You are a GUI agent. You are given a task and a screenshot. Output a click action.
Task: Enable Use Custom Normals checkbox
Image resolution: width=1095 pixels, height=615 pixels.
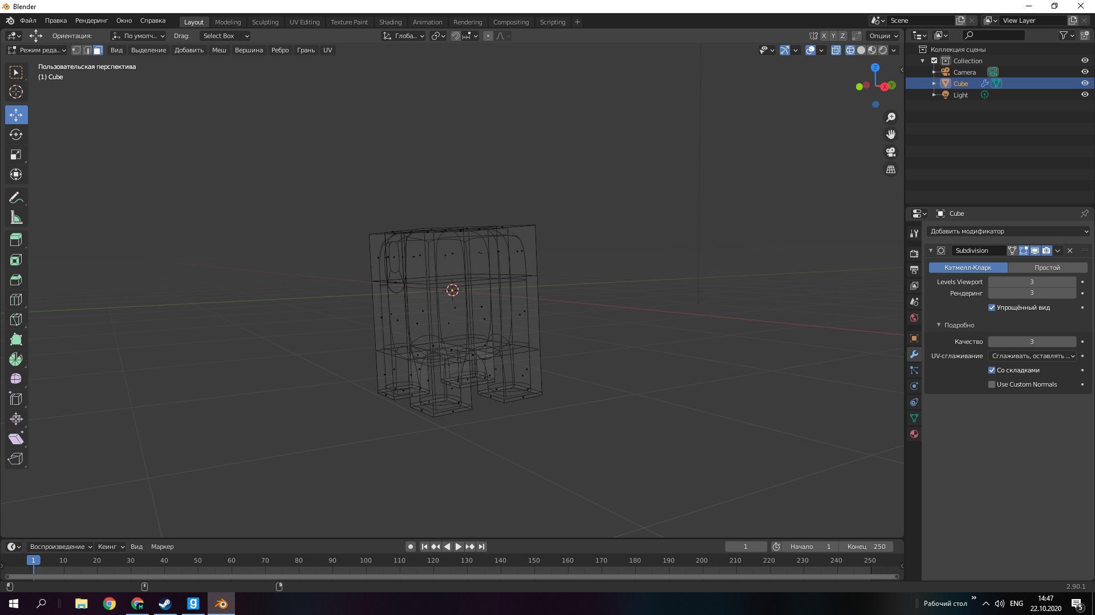[x=992, y=384]
